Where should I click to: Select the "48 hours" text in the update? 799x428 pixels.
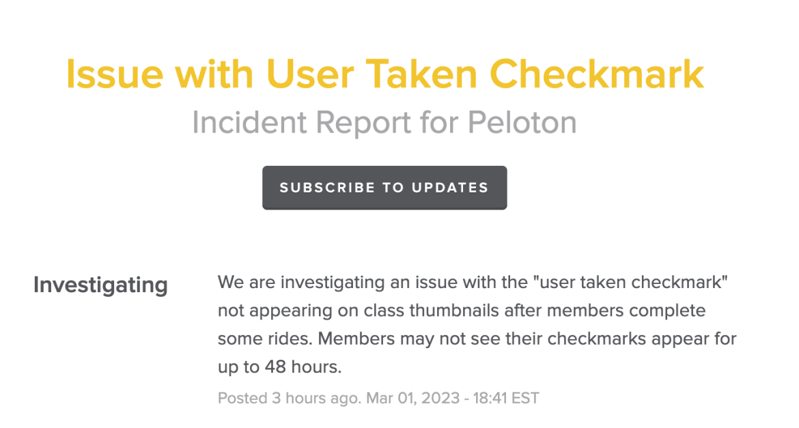(303, 367)
